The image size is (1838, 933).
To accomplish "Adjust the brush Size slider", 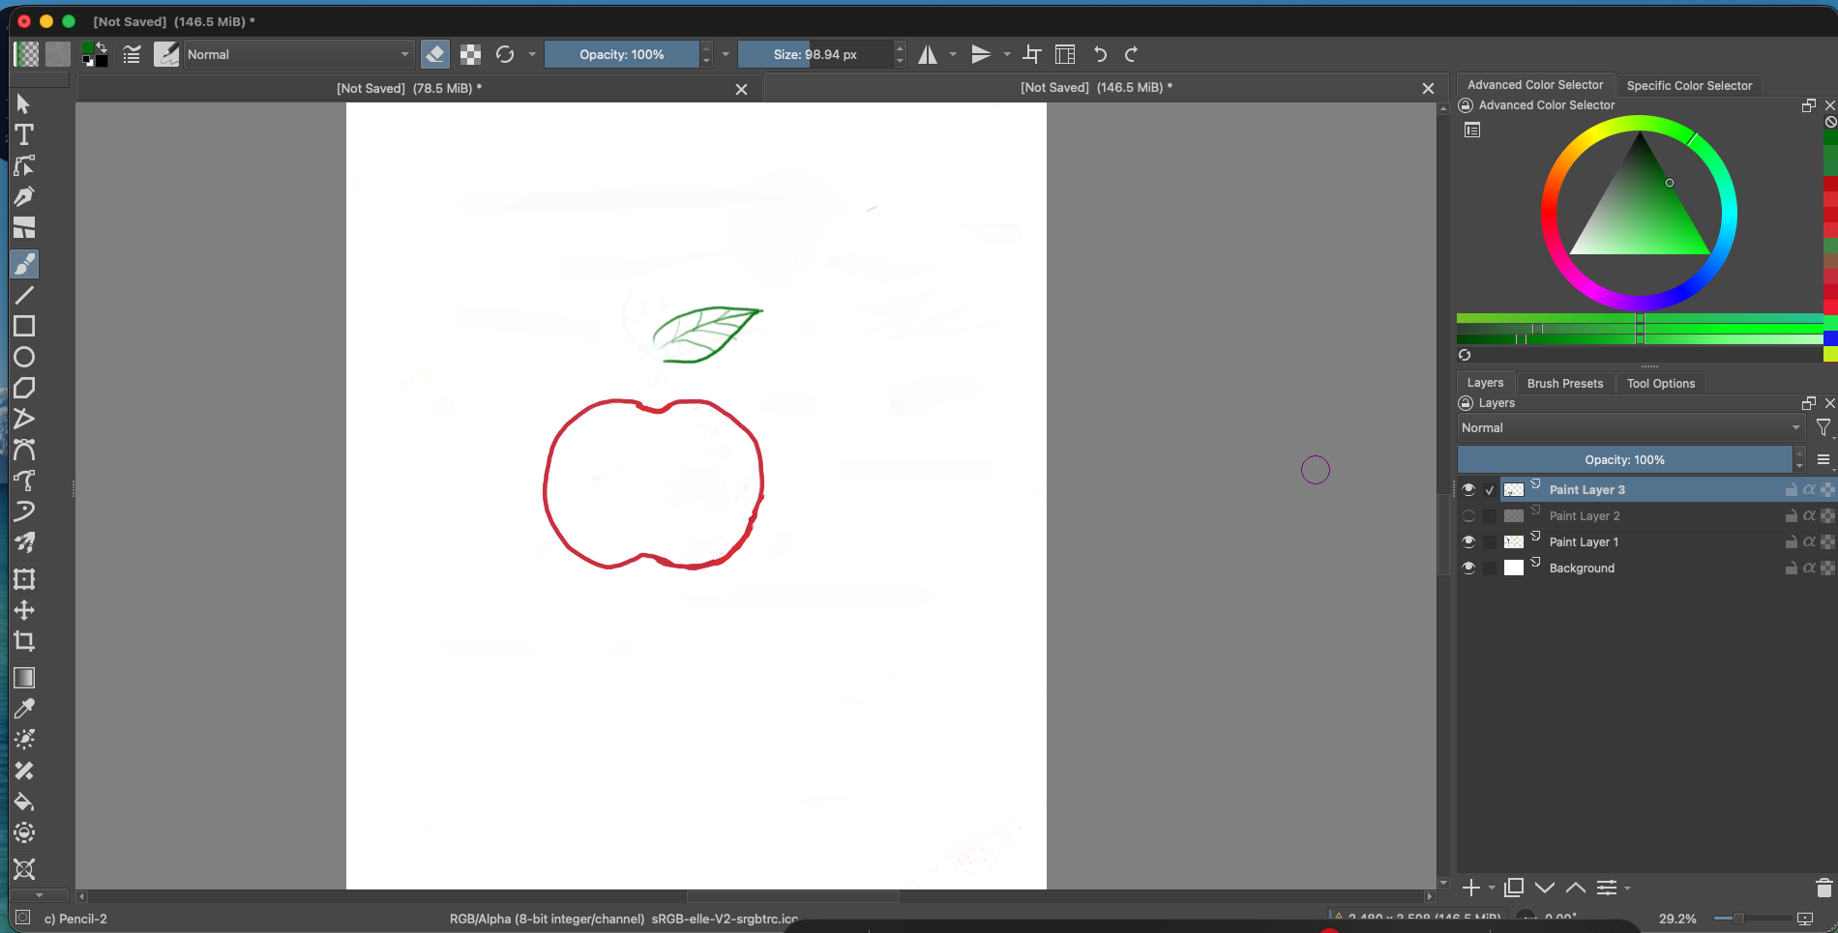I will (x=815, y=54).
